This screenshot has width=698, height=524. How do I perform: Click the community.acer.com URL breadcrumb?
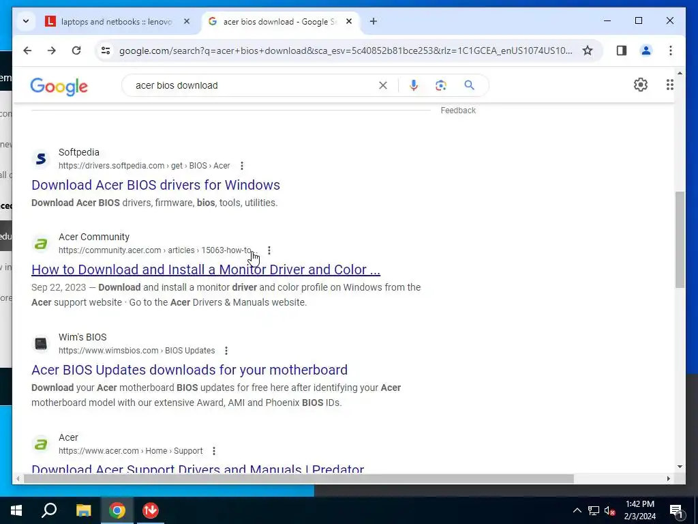coord(157,250)
